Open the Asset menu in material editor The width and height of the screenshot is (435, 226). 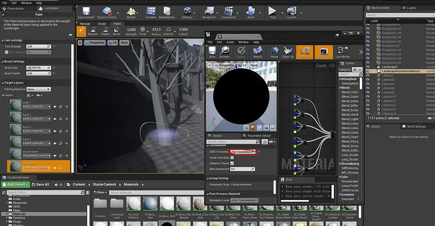pyautogui.click(x=230, y=42)
